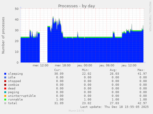Viewport: 153px width, 114px height.
Task: Click the 'Max:' column header
Action: [141, 70]
